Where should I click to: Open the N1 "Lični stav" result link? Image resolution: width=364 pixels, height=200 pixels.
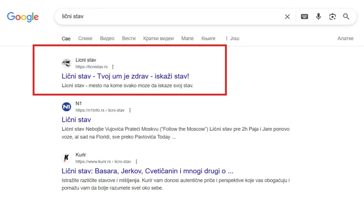point(76,120)
